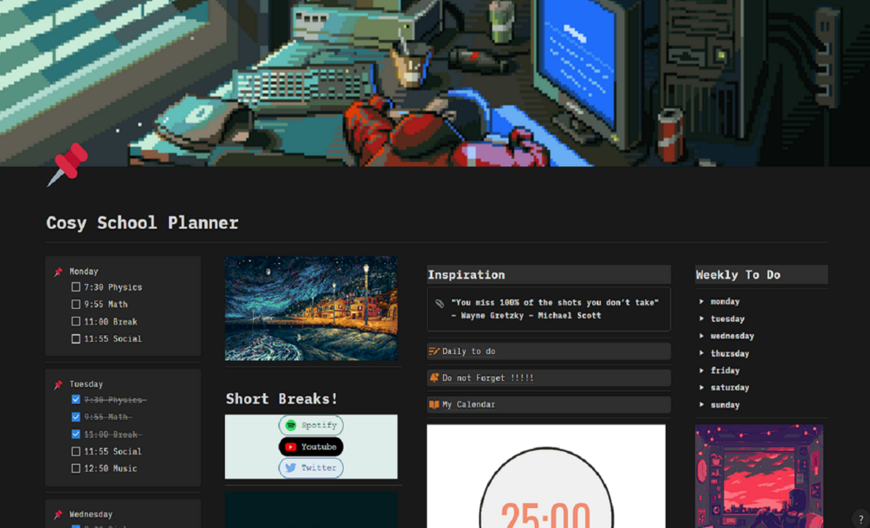The image size is (870, 528).
Task: Click the pin icon beside Tuesday
Action: tap(58, 384)
